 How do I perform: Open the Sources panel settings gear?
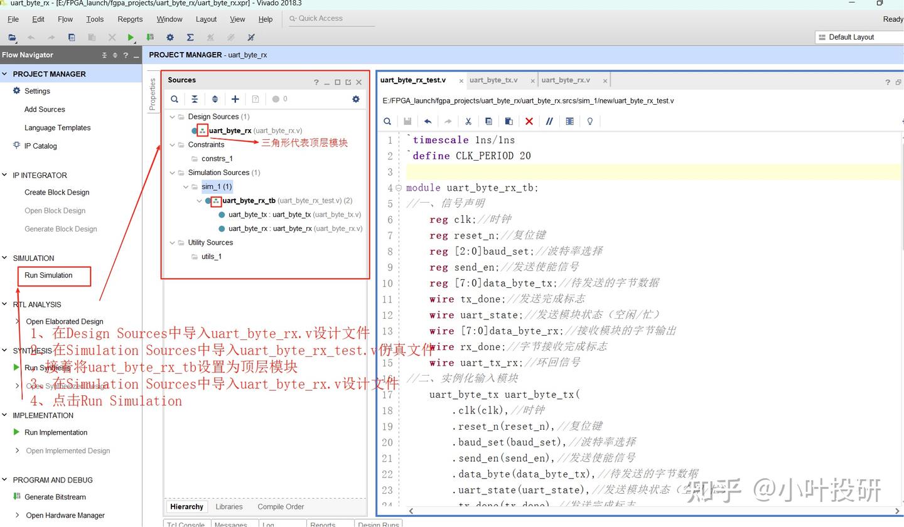click(356, 98)
